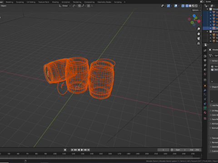Switch to rendered viewport shading

point(196,6)
